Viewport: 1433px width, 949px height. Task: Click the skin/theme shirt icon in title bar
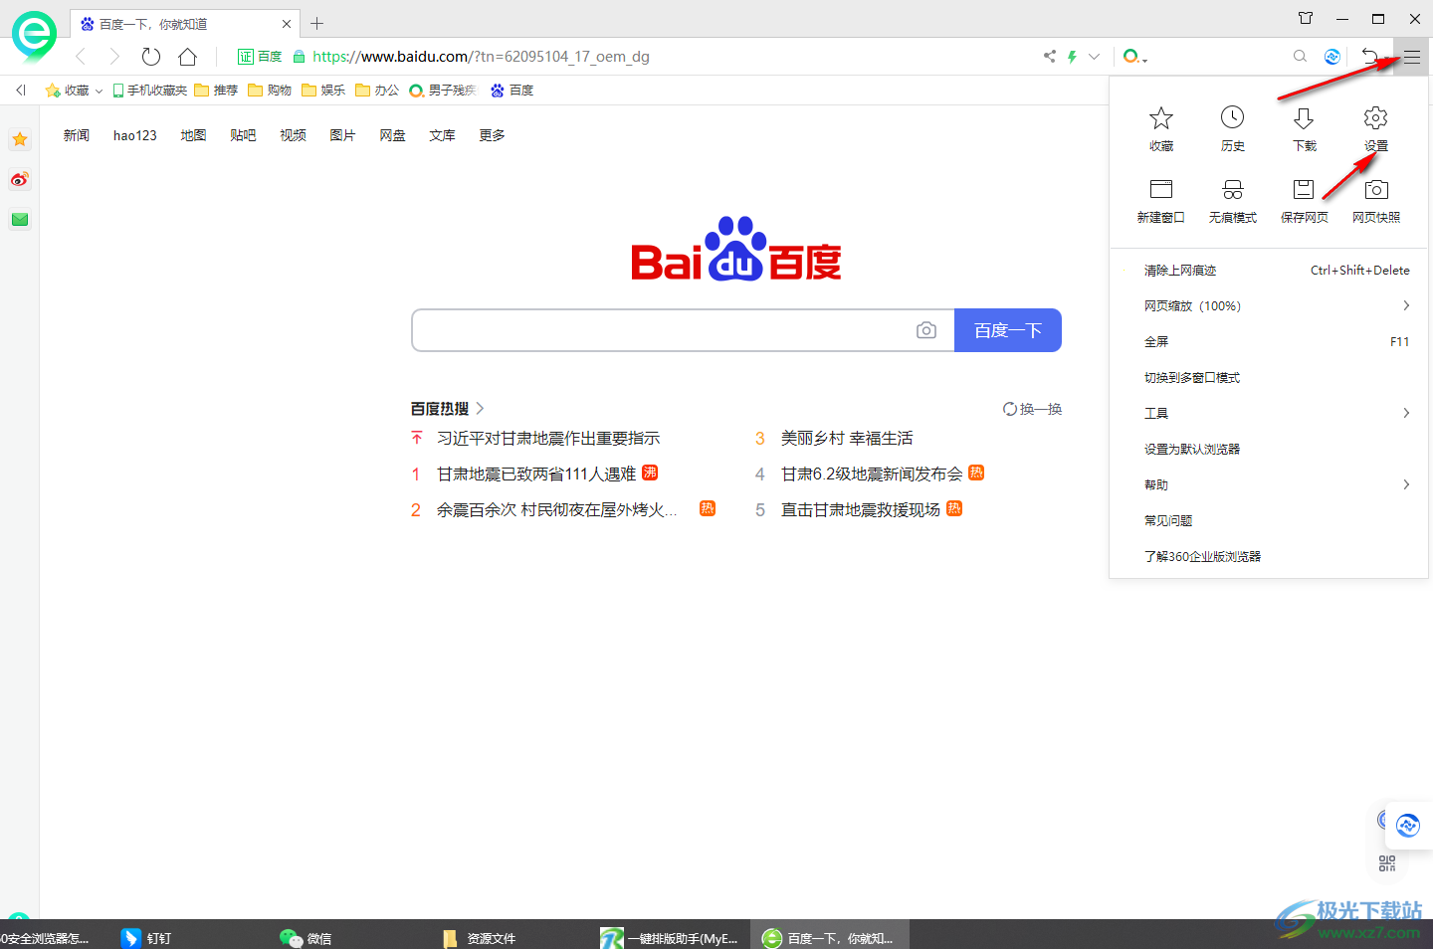coord(1306,18)
